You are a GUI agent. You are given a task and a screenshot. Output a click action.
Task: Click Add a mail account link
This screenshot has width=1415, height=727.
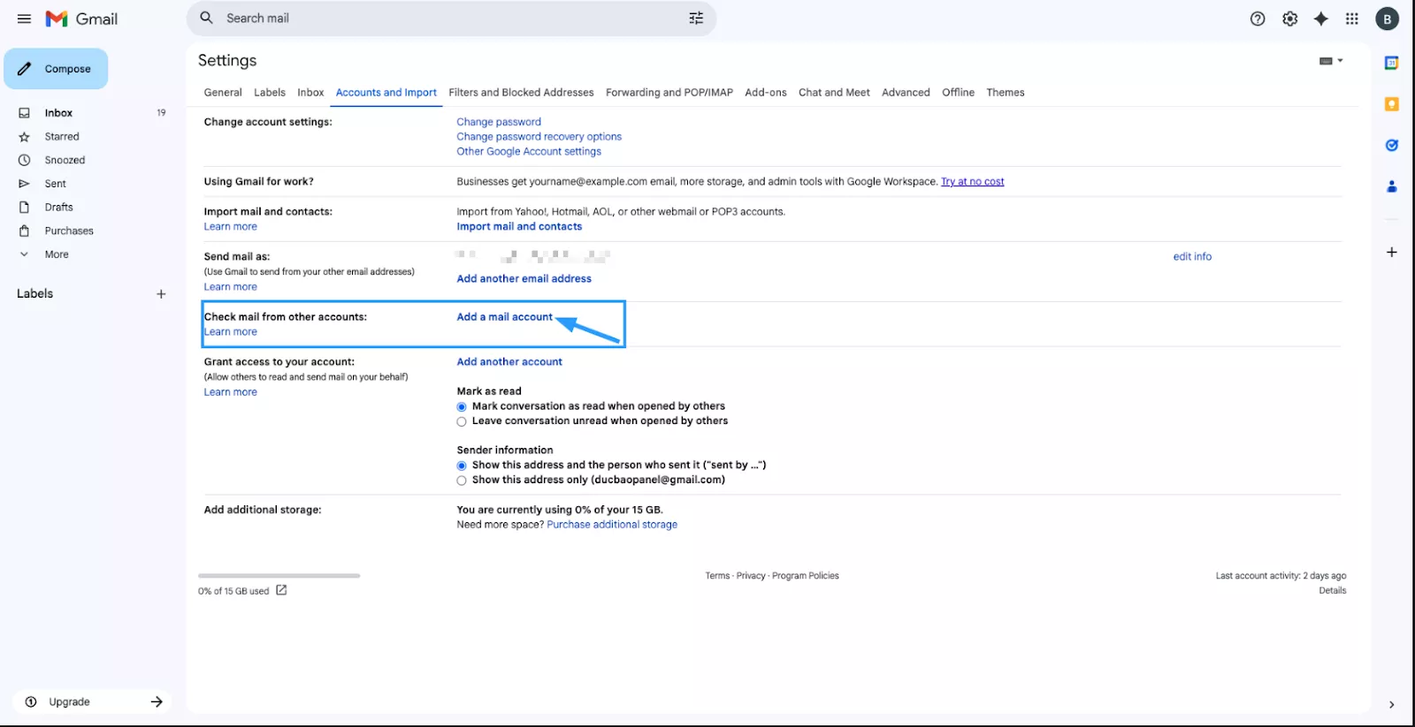point(504,317)
